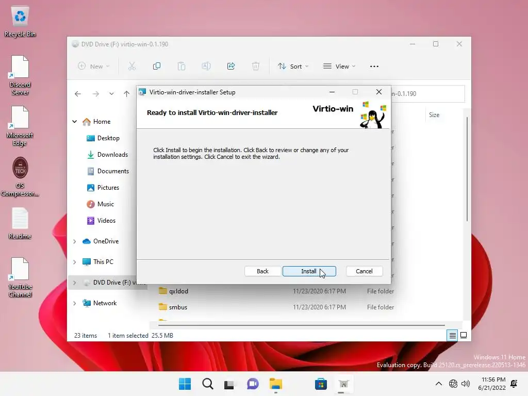Open the New menu in File Explorer
The width and height of the screenshot is (528, 396).
(x=93, y=67)
